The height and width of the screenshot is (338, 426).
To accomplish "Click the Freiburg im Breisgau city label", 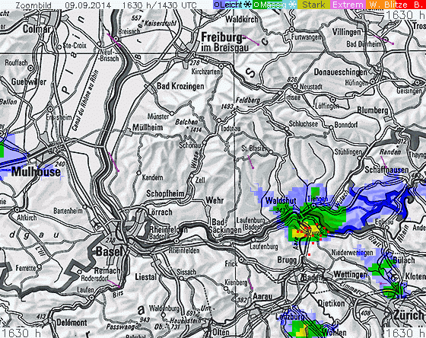I will (224, 42).
